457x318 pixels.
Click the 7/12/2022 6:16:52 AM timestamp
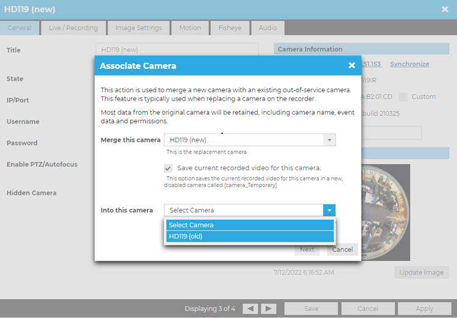[303, 272]
